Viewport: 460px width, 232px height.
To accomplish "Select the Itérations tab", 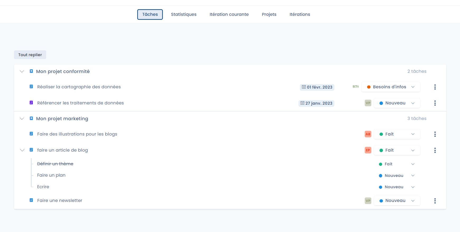I will click(x=300, y=14).
